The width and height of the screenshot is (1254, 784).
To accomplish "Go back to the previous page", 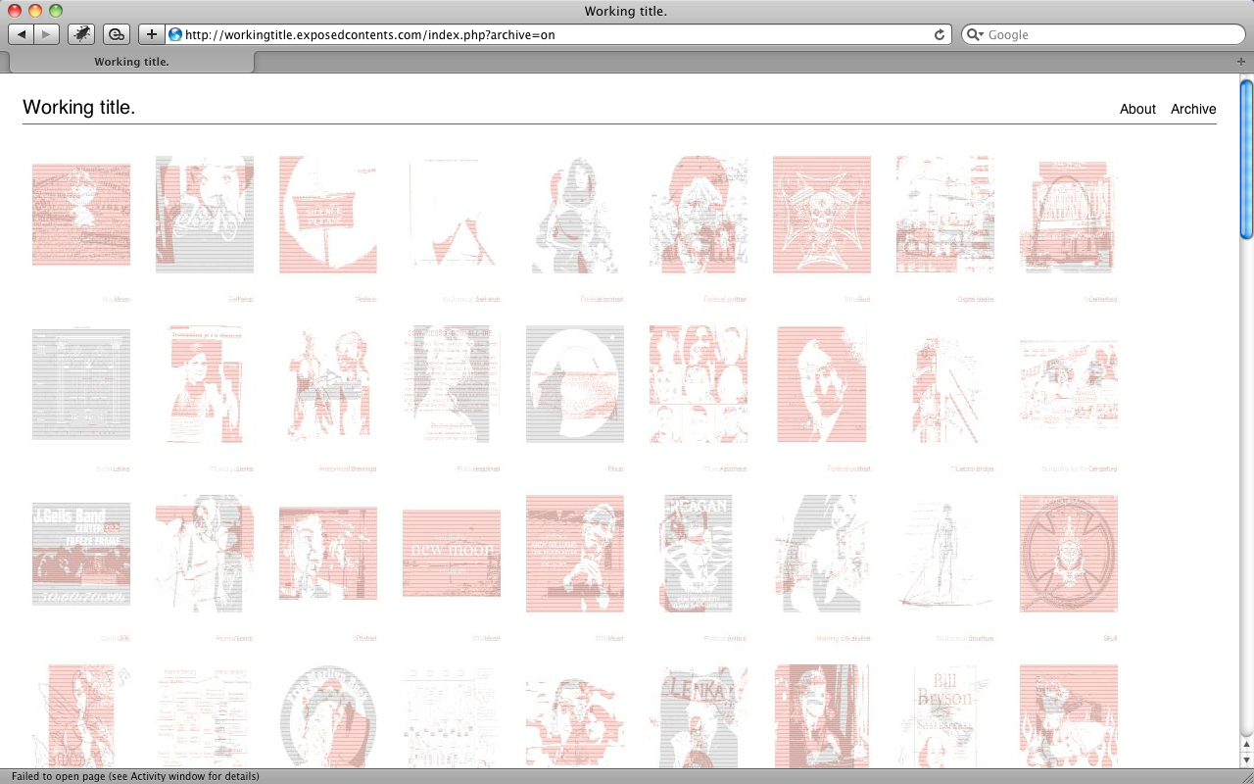I will [22, 34].
